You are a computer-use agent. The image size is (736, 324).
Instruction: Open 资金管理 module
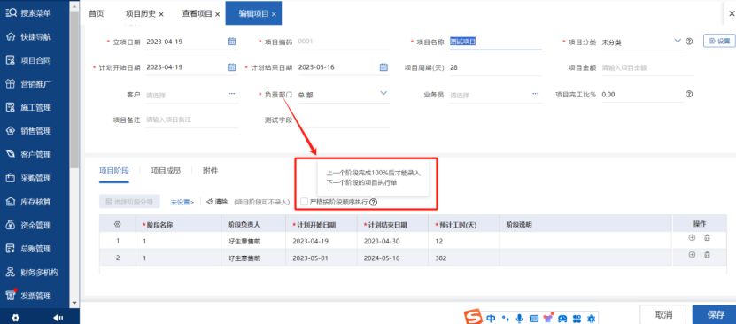[28, 226]
